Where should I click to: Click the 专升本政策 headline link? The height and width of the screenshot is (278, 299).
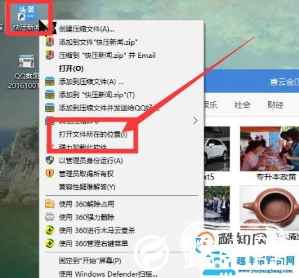[276, 177]
